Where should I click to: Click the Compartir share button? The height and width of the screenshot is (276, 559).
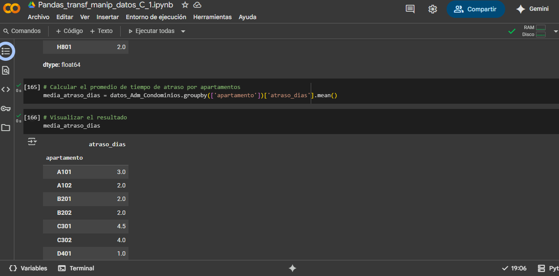pyautogui.click(x=476, y=9)
